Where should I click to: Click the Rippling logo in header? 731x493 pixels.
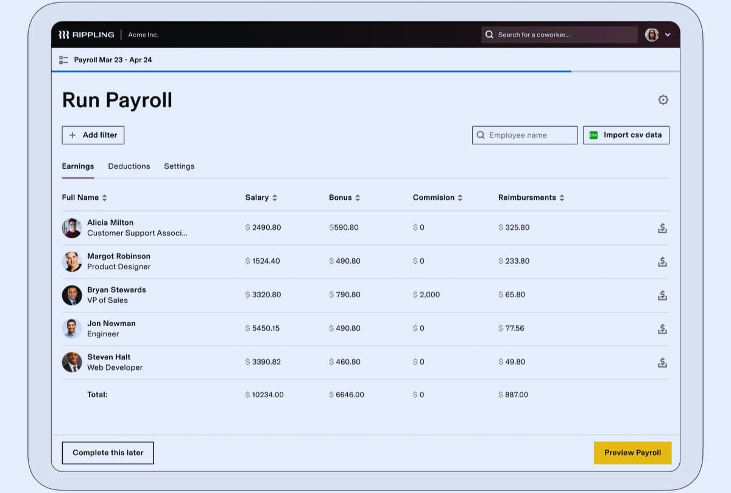coord(86,35)
